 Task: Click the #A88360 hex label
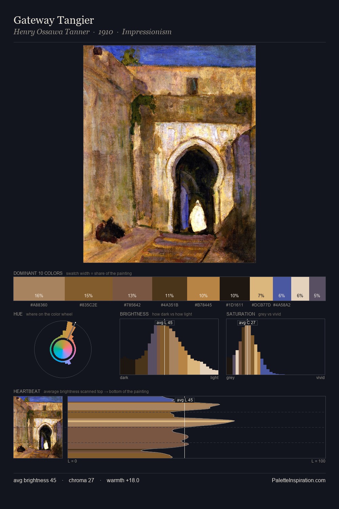[x=39, y=305]
